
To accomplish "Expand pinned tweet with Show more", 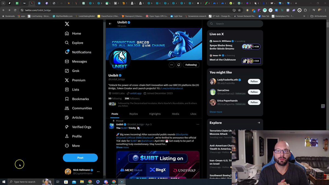I will (122, 147).
